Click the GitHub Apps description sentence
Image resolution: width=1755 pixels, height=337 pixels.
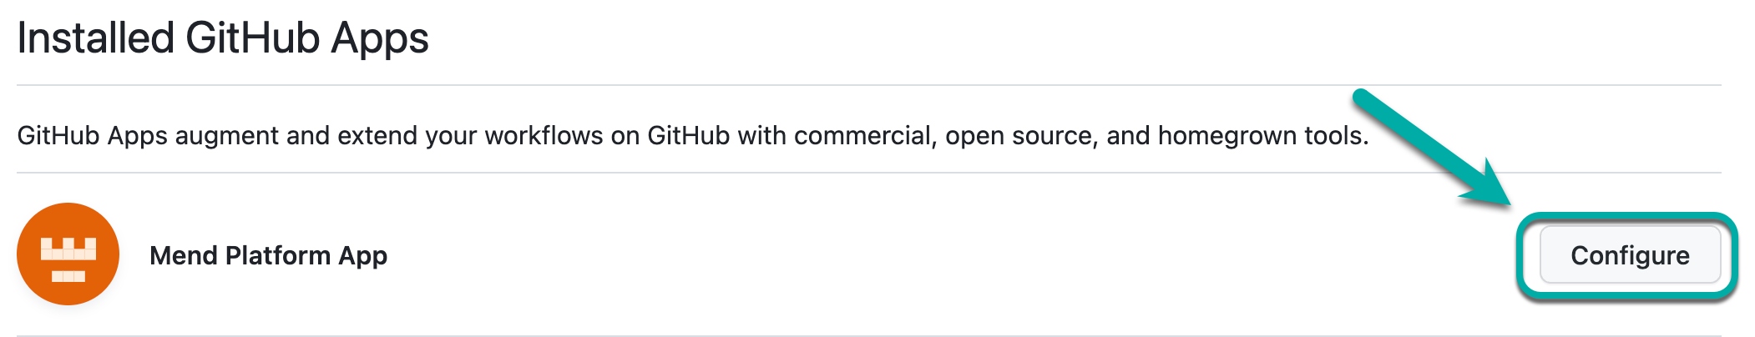pyautogui.click(x=692, y=135)
